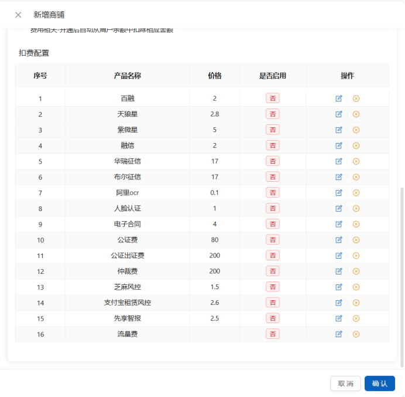Select the price 0.1 of 阿里ocr
Image resolution: width=405 pixels, height=397 pixels.
(214, 193)
